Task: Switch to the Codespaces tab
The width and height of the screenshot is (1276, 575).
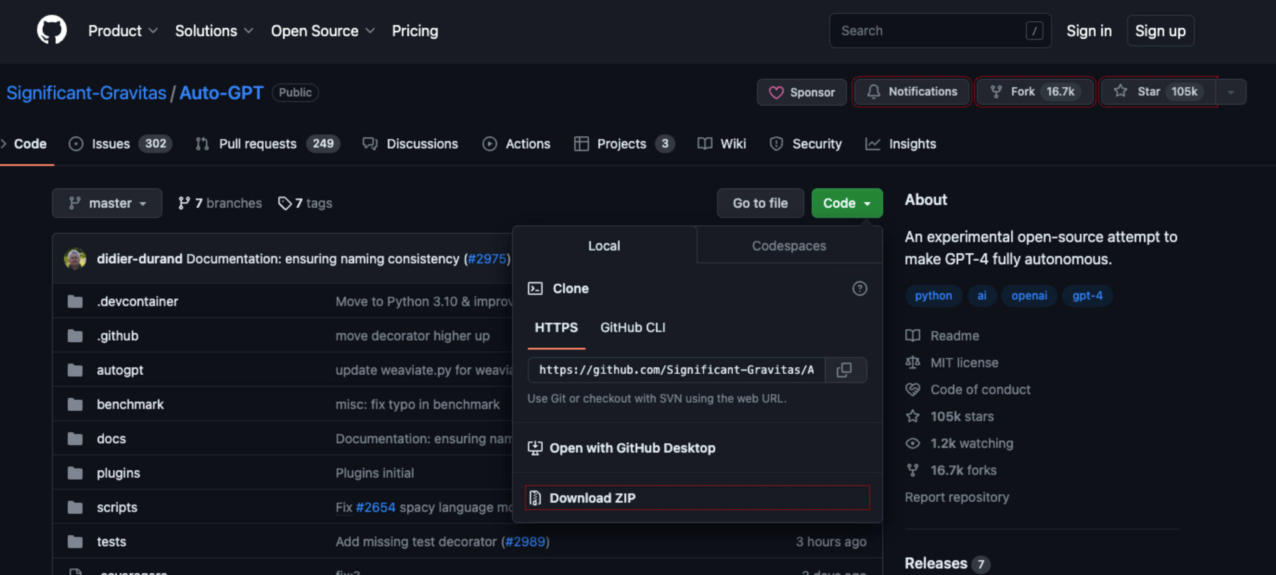Action: click(789, 246)
